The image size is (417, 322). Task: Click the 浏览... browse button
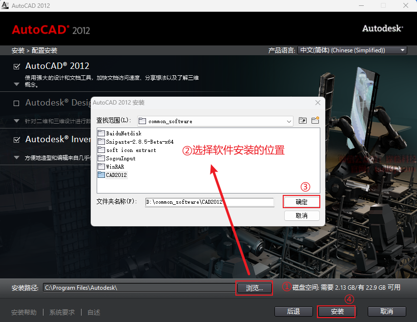[x=254, y=288]
